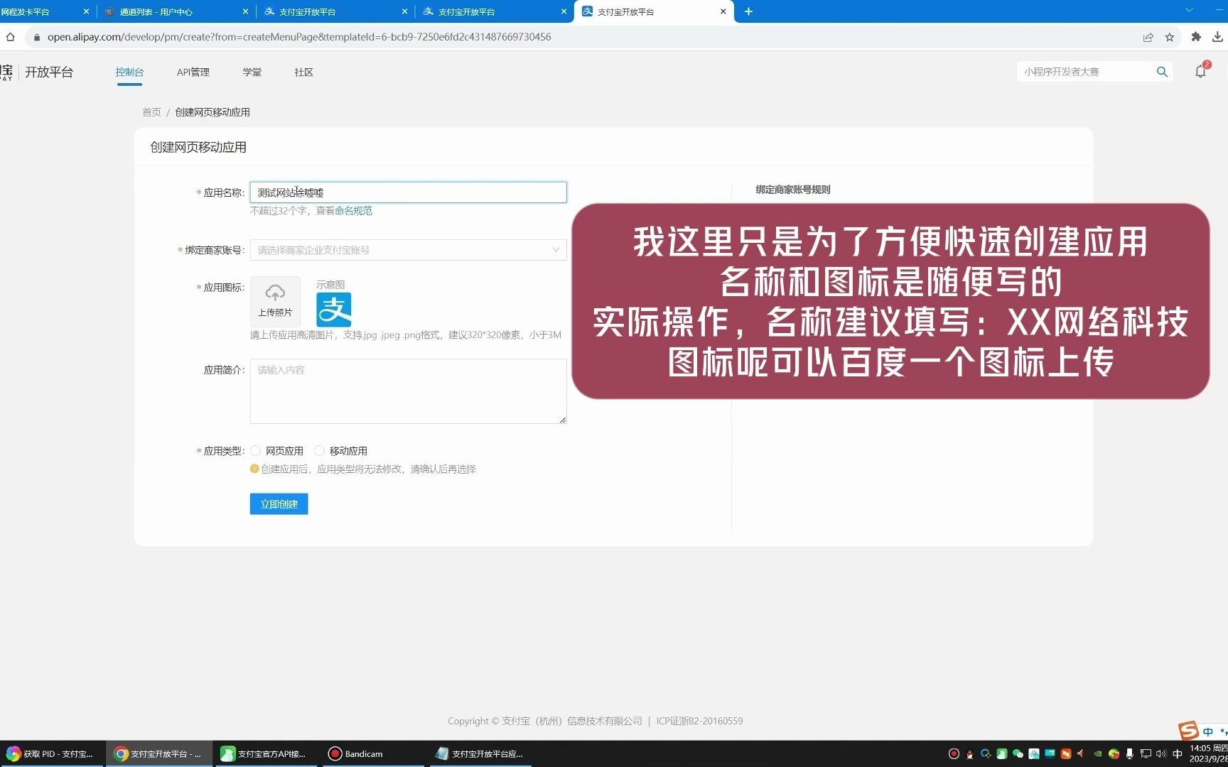Click the site lock icon
The height and width of the screenshot is (767, 1228).
pyautogui.click(x=37, y=37)
